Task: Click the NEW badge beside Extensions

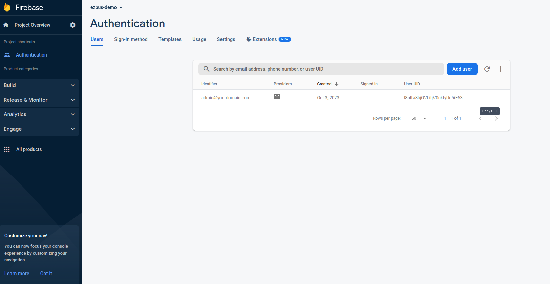Action: coord(285,39)
